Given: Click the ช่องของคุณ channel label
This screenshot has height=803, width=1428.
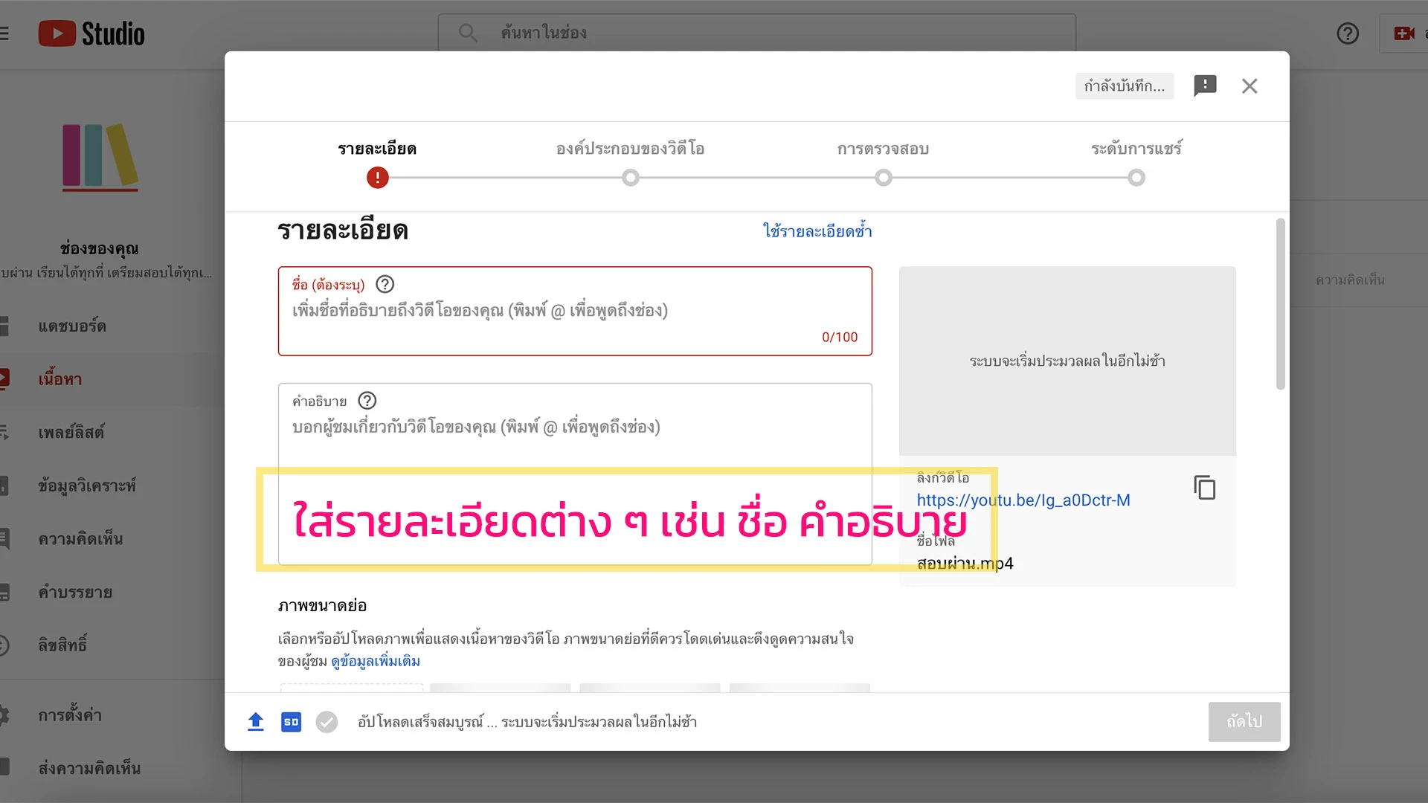Looking at the screenshot, I should click(100, 248).
